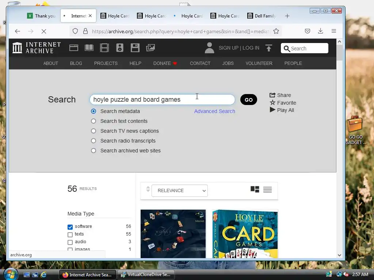Open the Web (Wayback) icon in navbar
Screen dimensions: 374x280
[74, 48]
